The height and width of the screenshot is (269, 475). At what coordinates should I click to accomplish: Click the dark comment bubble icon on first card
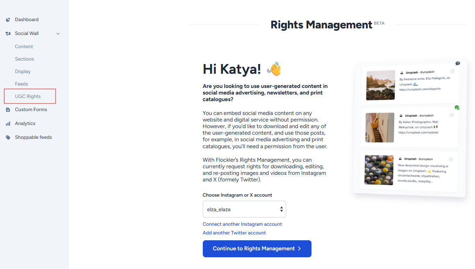tap(458, 63)
